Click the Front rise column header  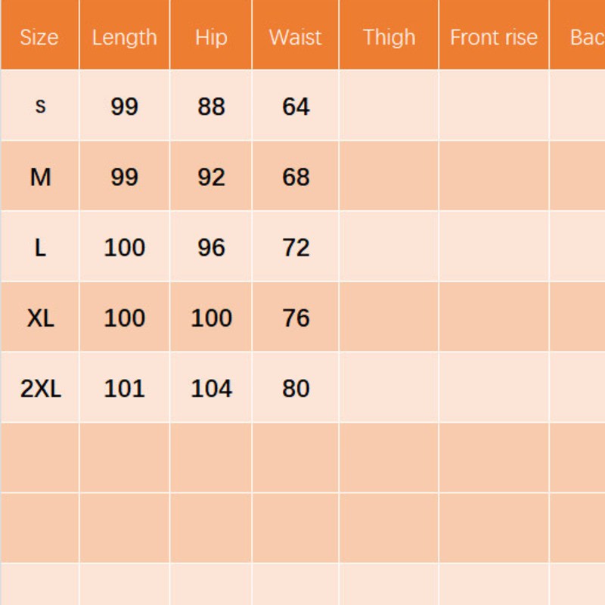(494, 37)
